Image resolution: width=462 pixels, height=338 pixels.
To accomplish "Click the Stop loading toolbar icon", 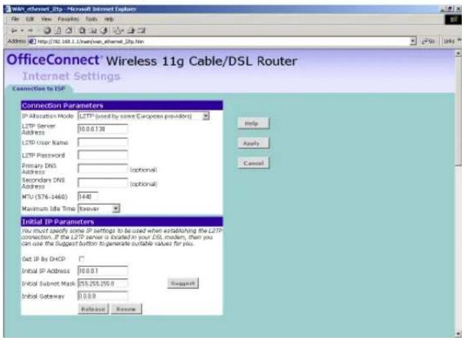I will click(47, 30).
